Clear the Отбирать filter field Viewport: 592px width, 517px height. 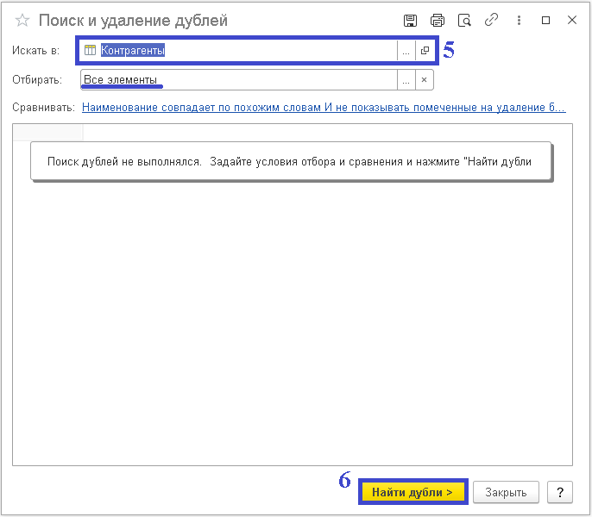(425, 80)
